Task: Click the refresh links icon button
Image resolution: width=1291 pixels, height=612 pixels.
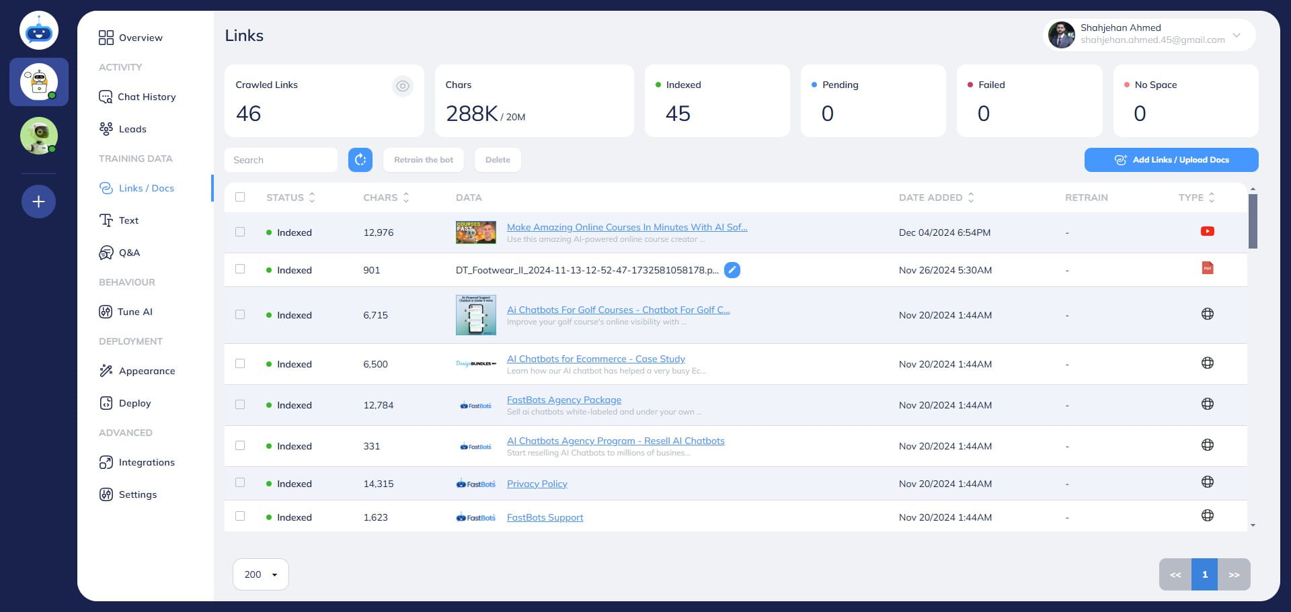Action: 360,160
